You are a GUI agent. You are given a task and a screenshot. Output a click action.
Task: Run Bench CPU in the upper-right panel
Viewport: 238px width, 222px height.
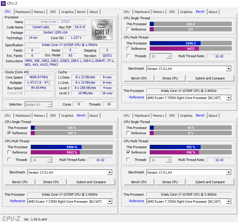[x=139, y=78]
